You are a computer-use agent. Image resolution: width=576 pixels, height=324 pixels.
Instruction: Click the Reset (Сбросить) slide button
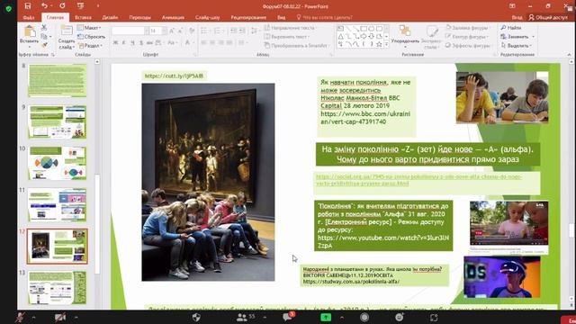pos(92,37)
